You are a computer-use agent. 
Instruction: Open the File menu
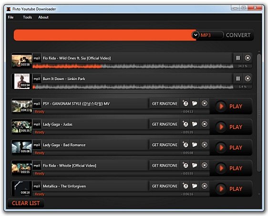click(x=10, y=17)
